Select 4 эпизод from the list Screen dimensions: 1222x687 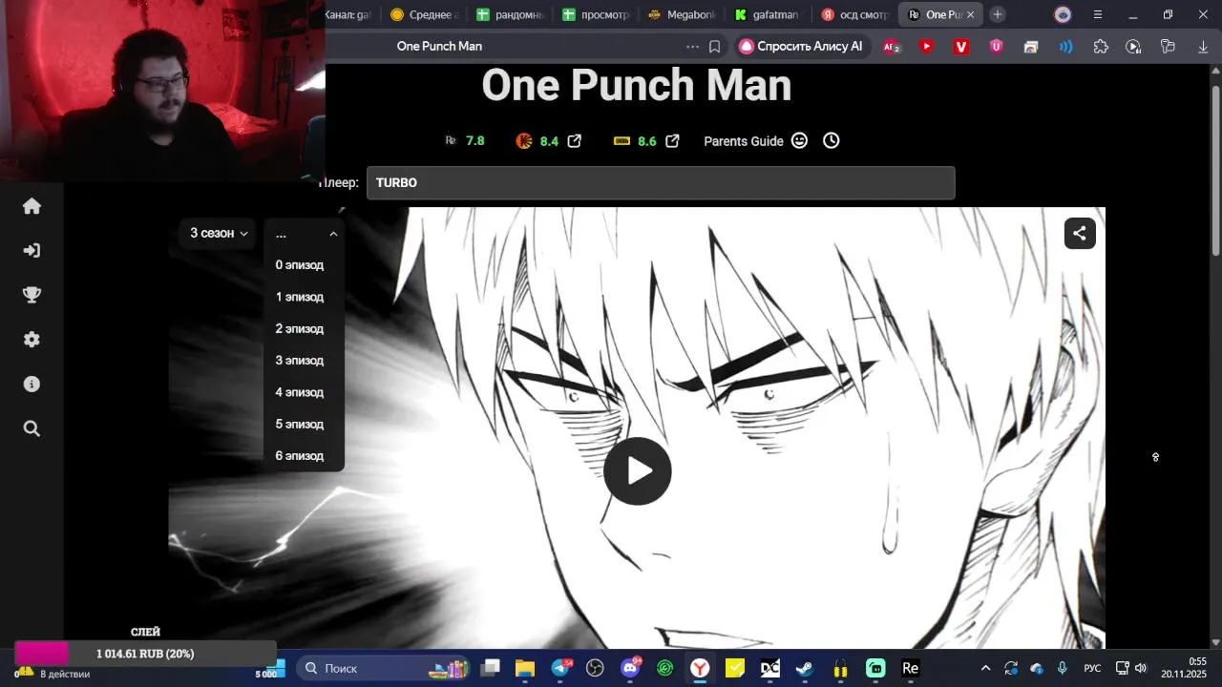pyautogui.click(x=300, y=392)
